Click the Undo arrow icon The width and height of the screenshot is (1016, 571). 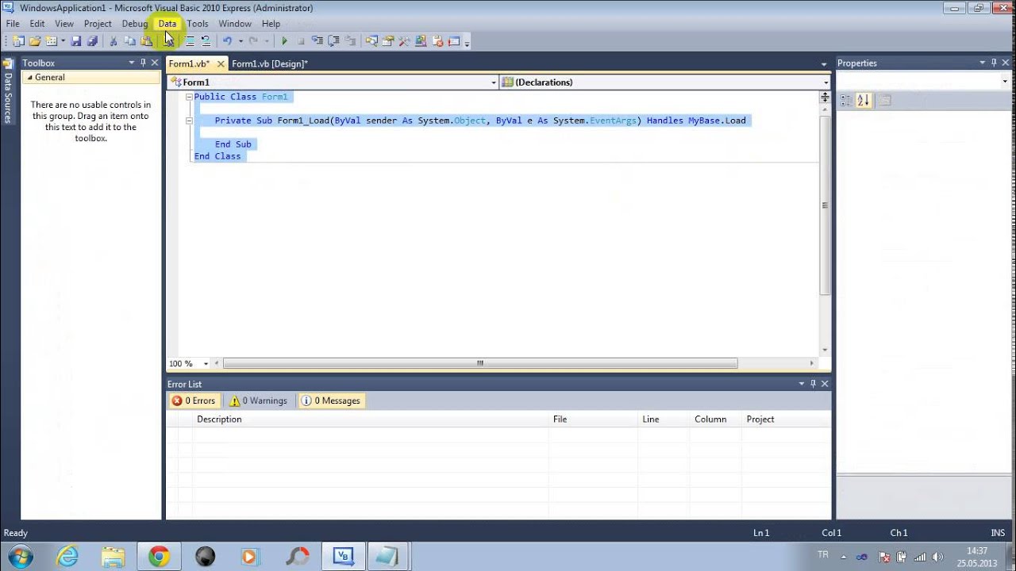coord(227,40)
